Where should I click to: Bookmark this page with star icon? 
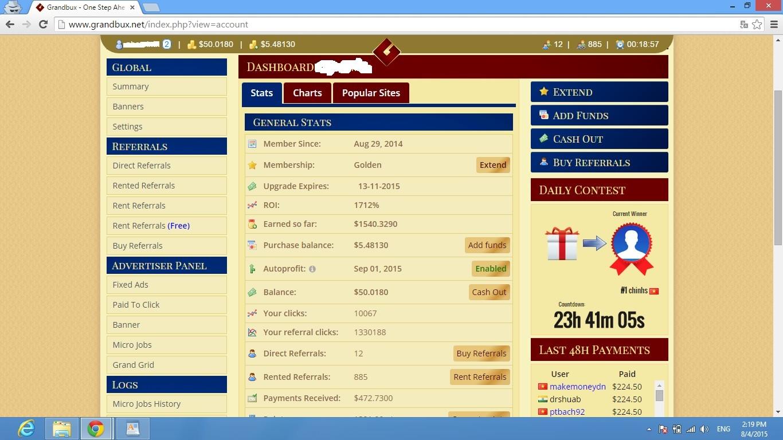[x=757, y=25]
